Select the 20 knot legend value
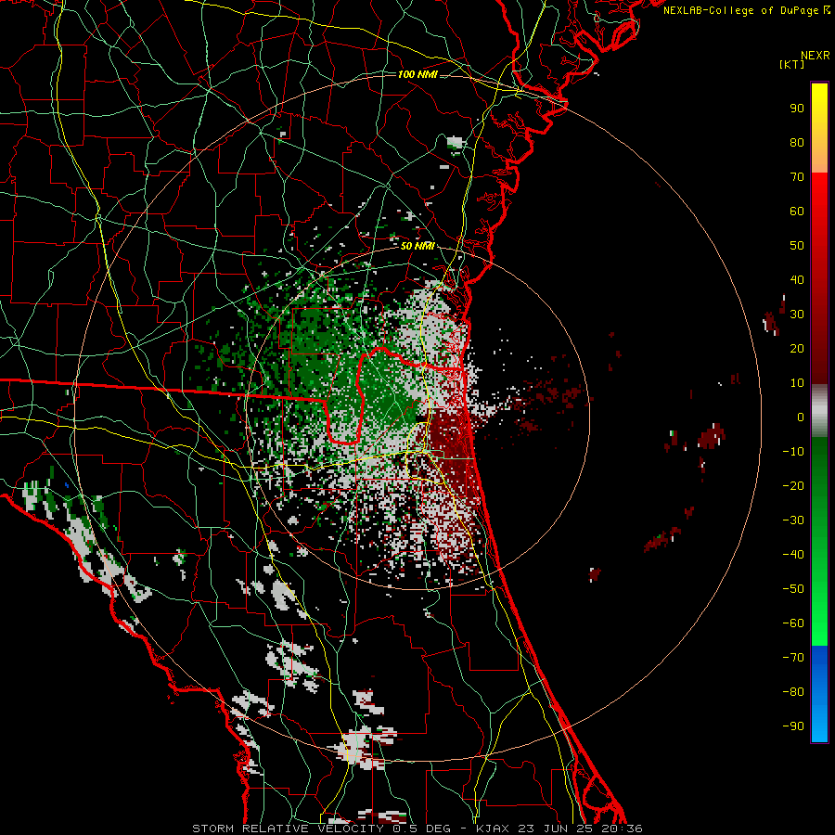835x835 pixels. tap(797, 348)
